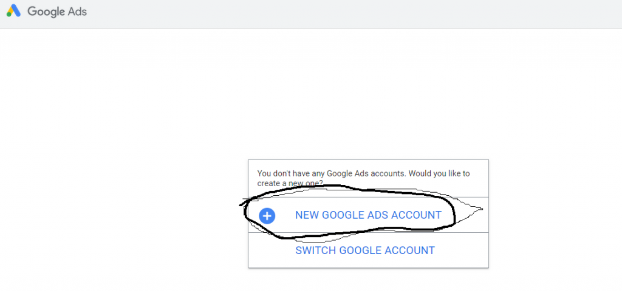Select NEW GOOGLE ADS ACCOUNT option
622x291 pixels.
(x=368, y=215)
